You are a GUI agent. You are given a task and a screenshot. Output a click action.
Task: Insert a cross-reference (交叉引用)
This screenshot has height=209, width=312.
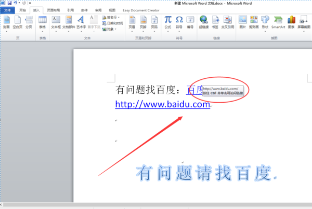[228, 22]
